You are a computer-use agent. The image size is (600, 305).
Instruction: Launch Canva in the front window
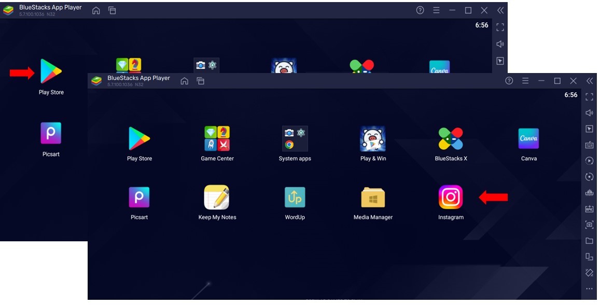pos(528,138)
